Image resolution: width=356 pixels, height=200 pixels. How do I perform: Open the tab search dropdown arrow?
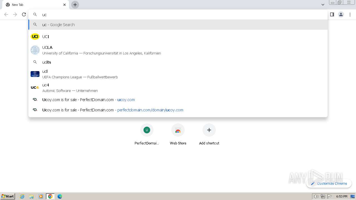(323, 5)
